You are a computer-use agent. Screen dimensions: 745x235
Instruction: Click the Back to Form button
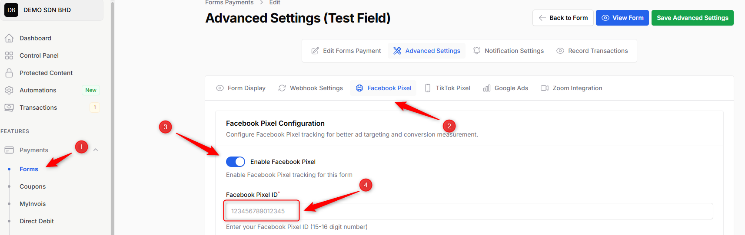point(563,18)
